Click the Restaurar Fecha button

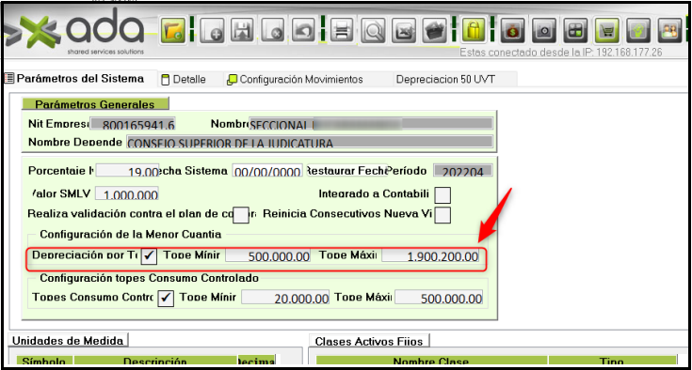coord(346,171)
